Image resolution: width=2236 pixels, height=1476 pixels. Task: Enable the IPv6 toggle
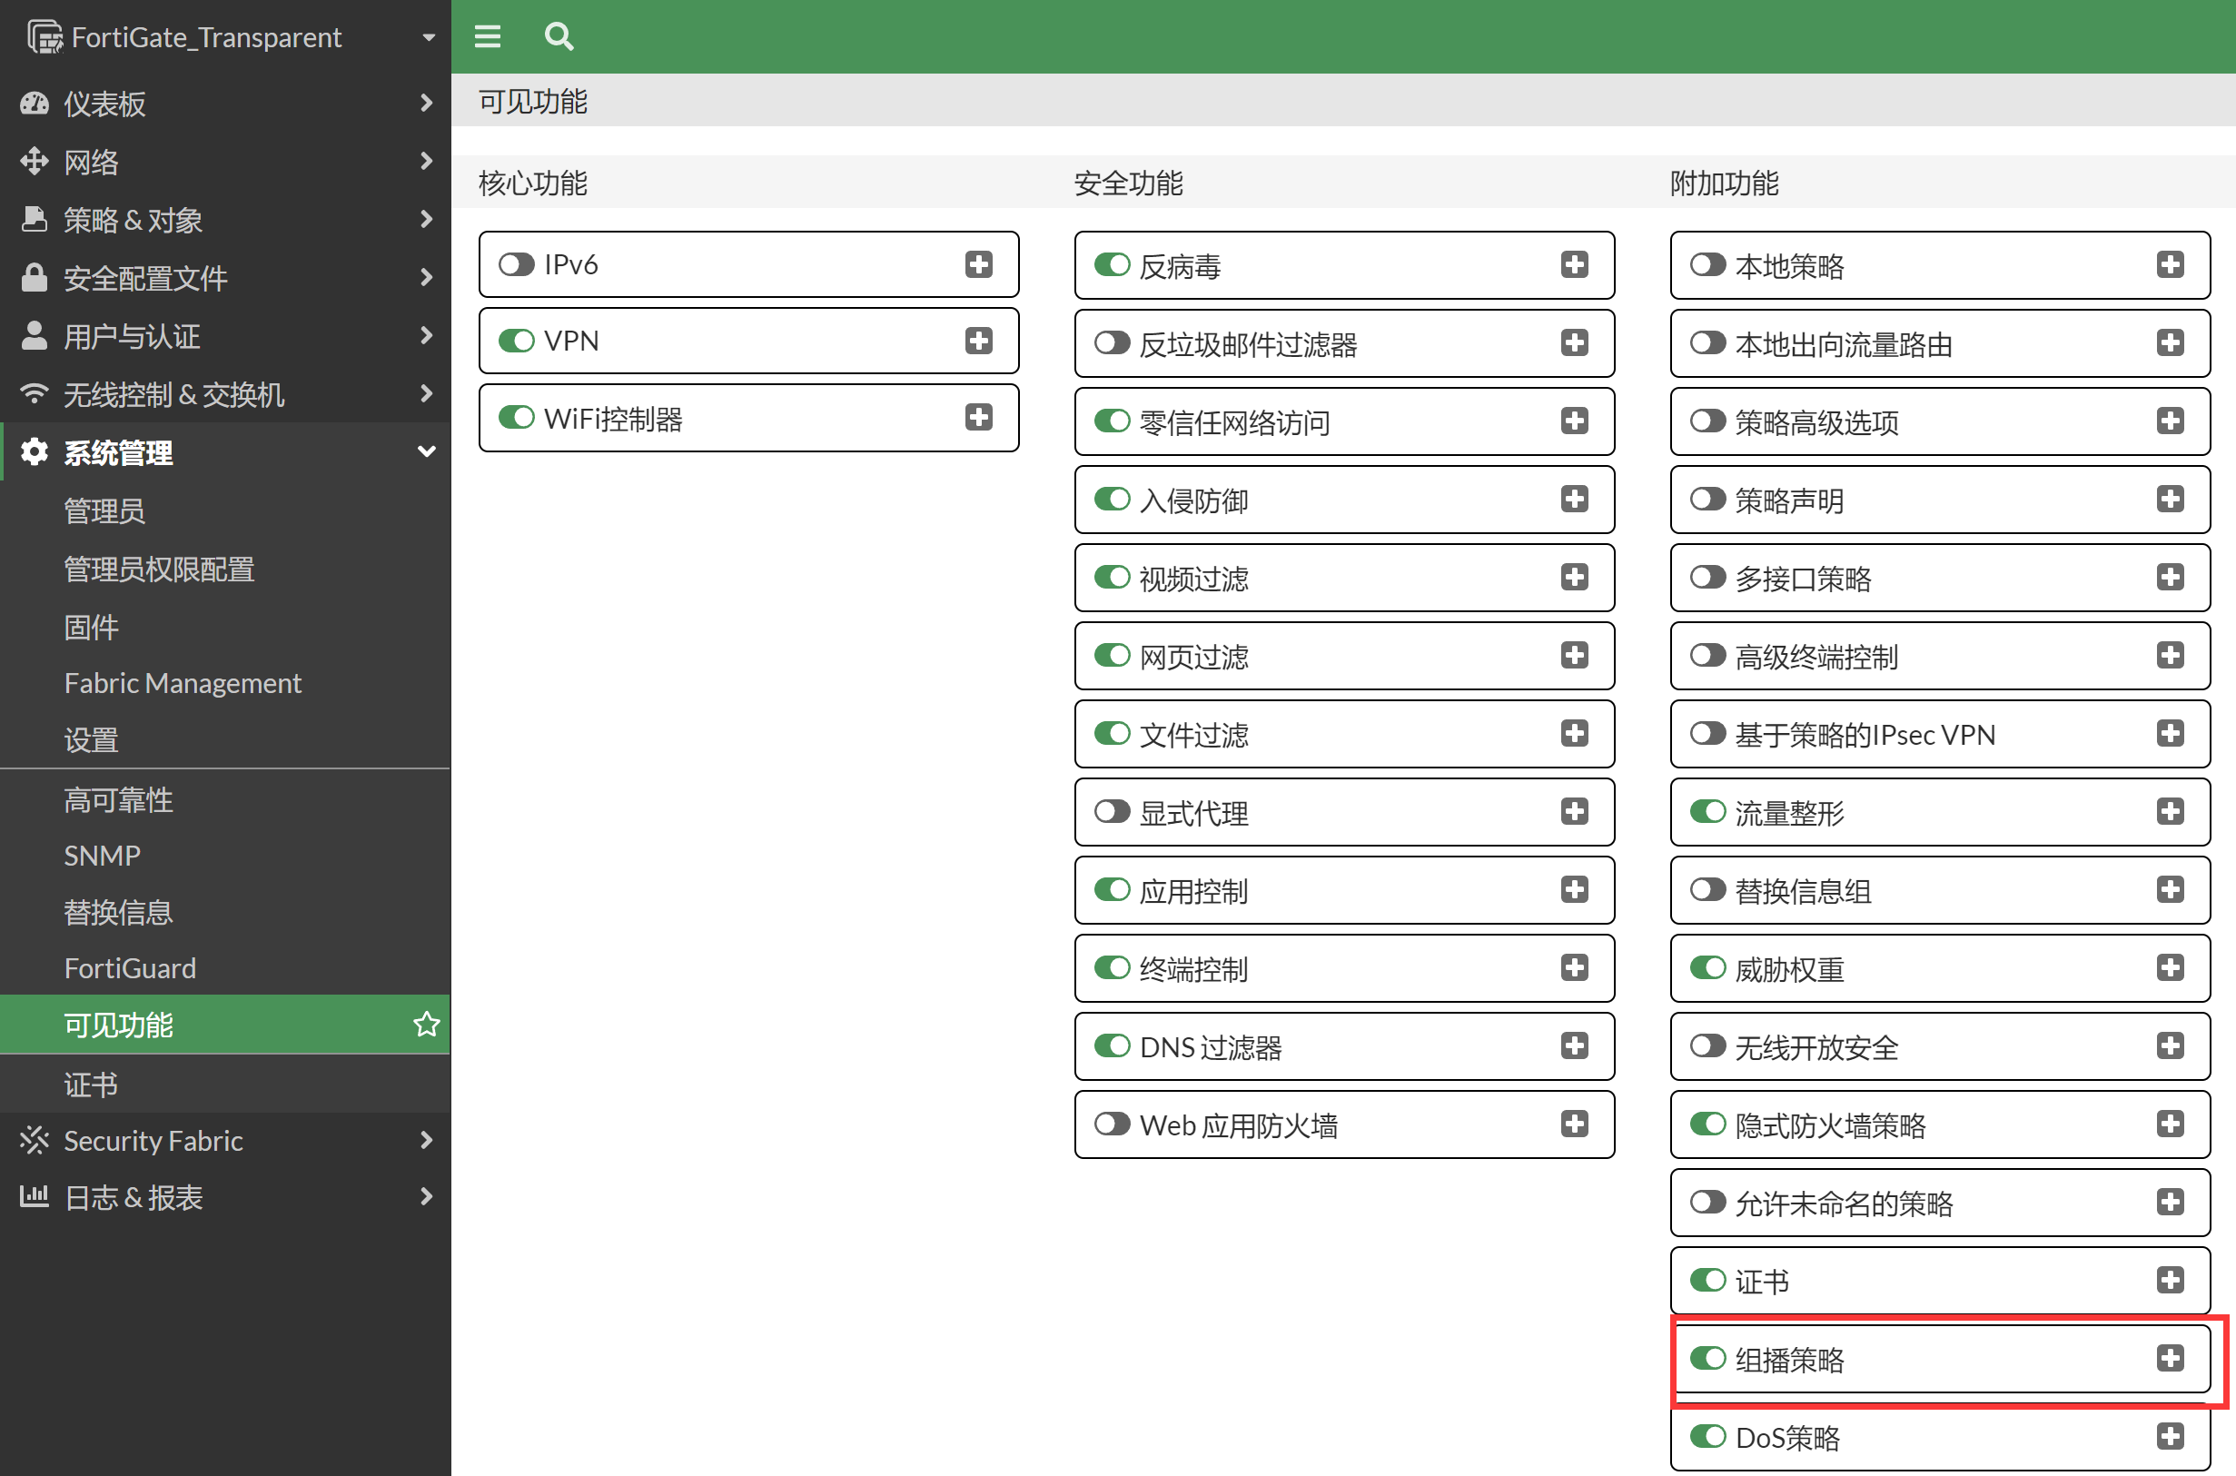tap(516, 264)
